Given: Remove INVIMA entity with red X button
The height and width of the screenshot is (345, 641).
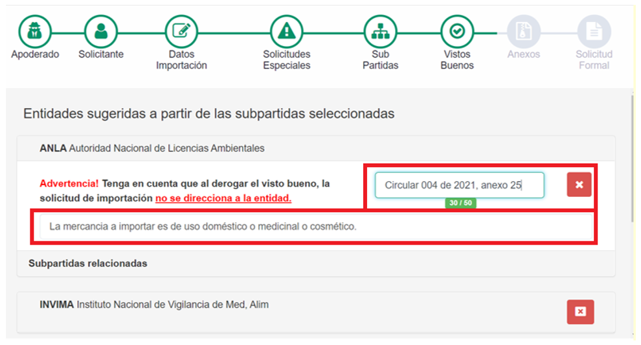Looking at the screenshot, I should click(580, 312).
